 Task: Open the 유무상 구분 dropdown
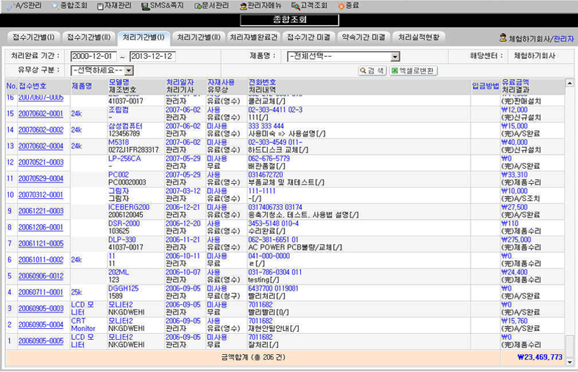[x=129, y=70]
